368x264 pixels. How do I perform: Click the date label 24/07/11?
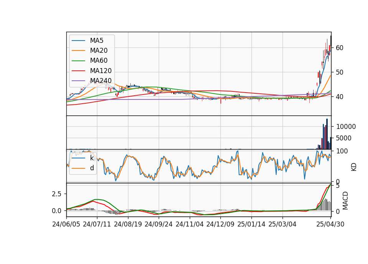97,224
